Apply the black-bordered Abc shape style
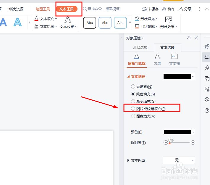This screenshot has height=185, width=210. click(90, 23)
